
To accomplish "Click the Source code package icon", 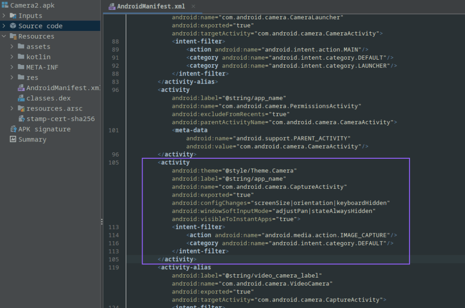I will click(x=13, y=26).
